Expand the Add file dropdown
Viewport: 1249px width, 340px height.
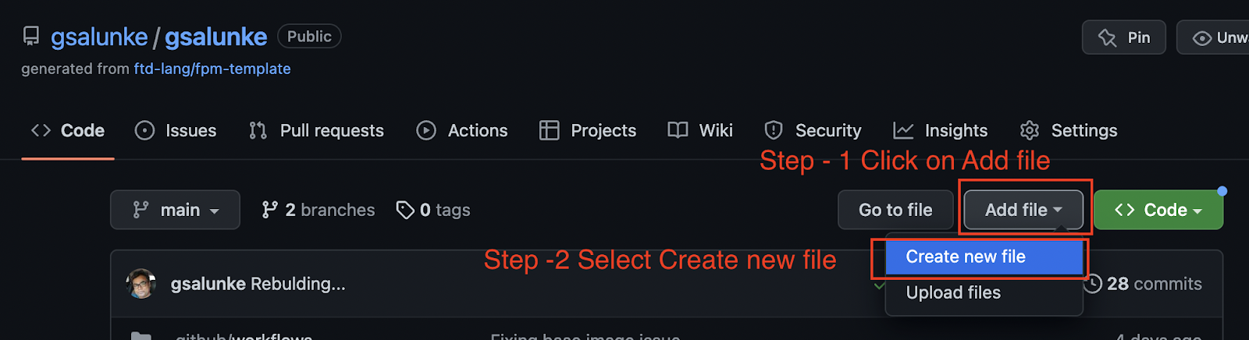[x=1023, y=210]
